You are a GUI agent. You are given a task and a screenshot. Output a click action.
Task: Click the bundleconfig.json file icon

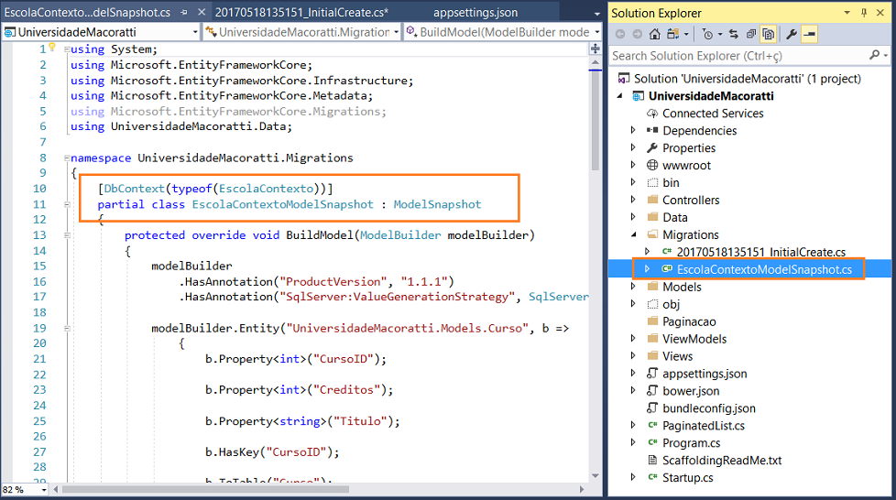tap(652, 408)
